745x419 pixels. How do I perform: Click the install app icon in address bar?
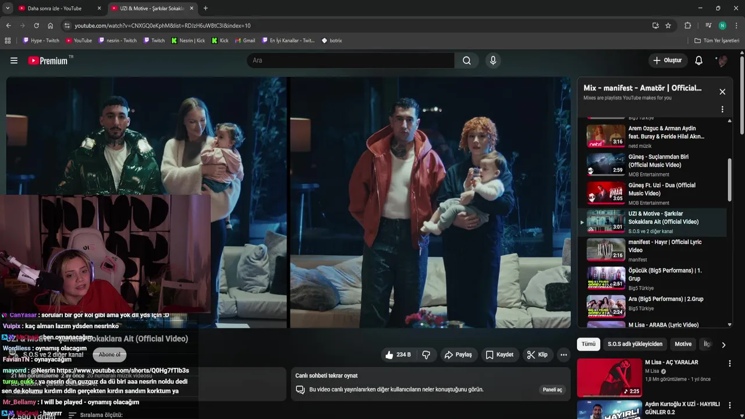pyautogui.click(x=655, y=26)
